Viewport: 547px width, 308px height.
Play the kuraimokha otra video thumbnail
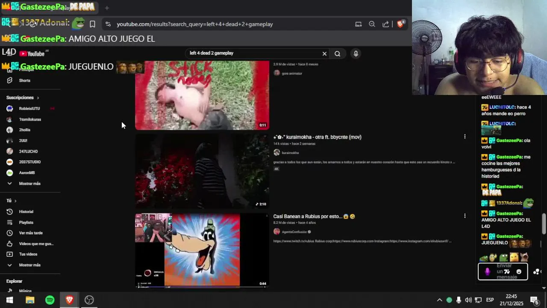tap(202, 171)
